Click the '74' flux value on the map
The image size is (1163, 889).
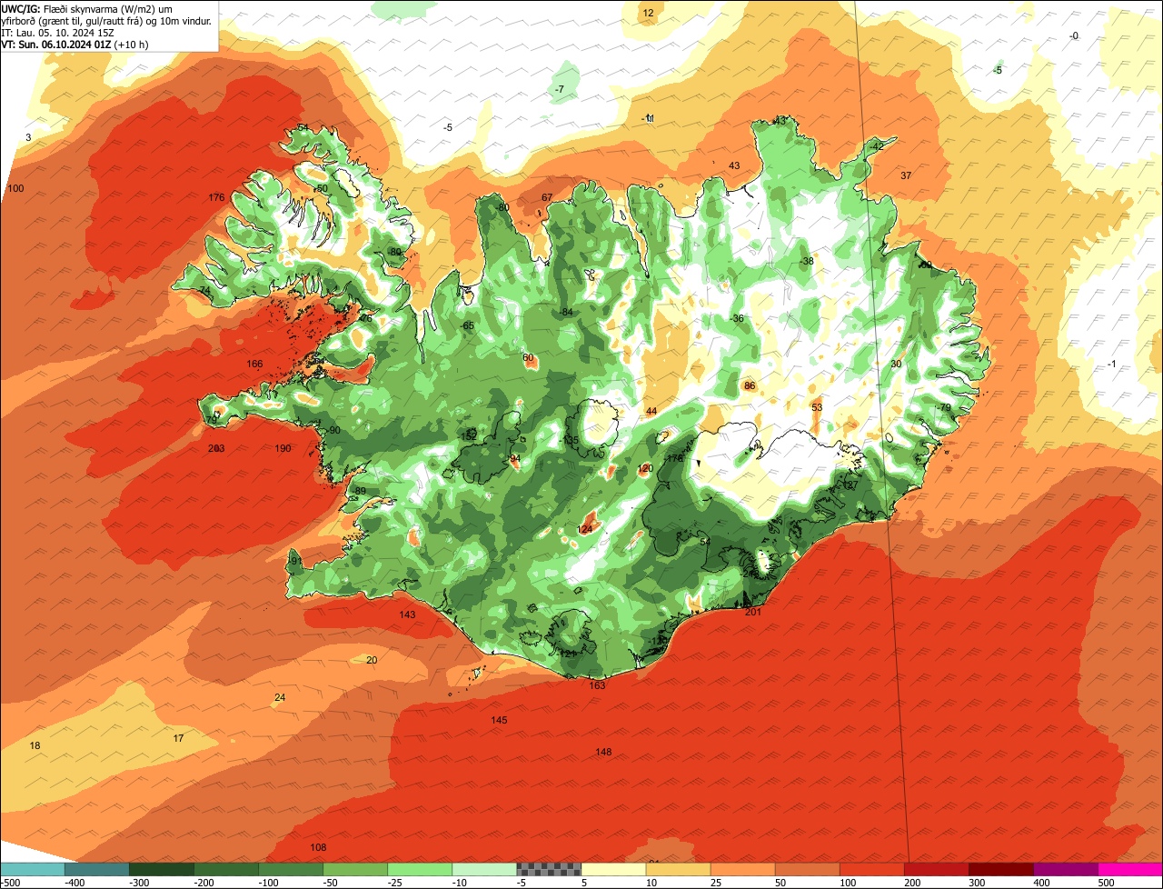pos(204,290)
